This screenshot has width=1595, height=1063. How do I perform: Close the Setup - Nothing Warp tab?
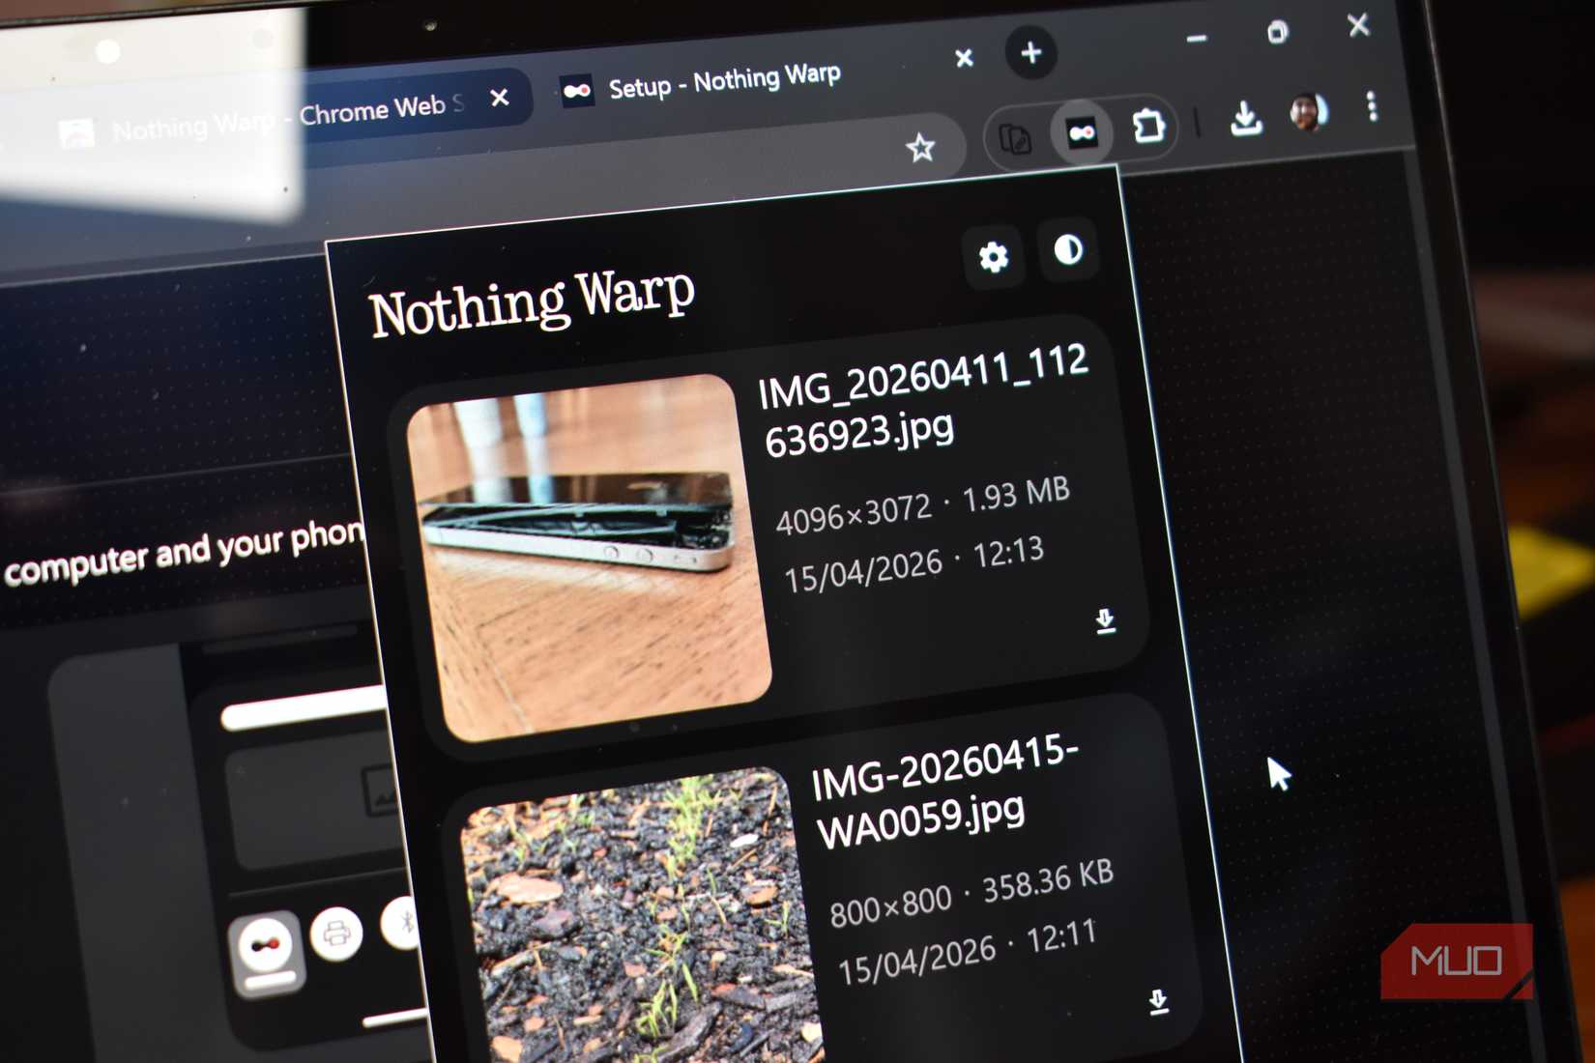point(964,60)
